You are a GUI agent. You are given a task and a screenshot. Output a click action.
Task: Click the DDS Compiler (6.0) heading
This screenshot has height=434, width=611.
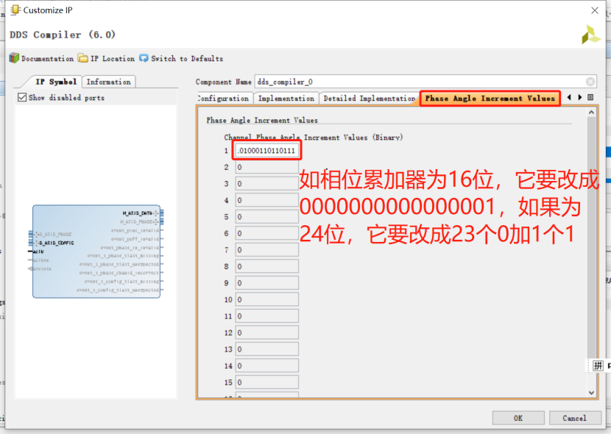[x=63, y=35]
